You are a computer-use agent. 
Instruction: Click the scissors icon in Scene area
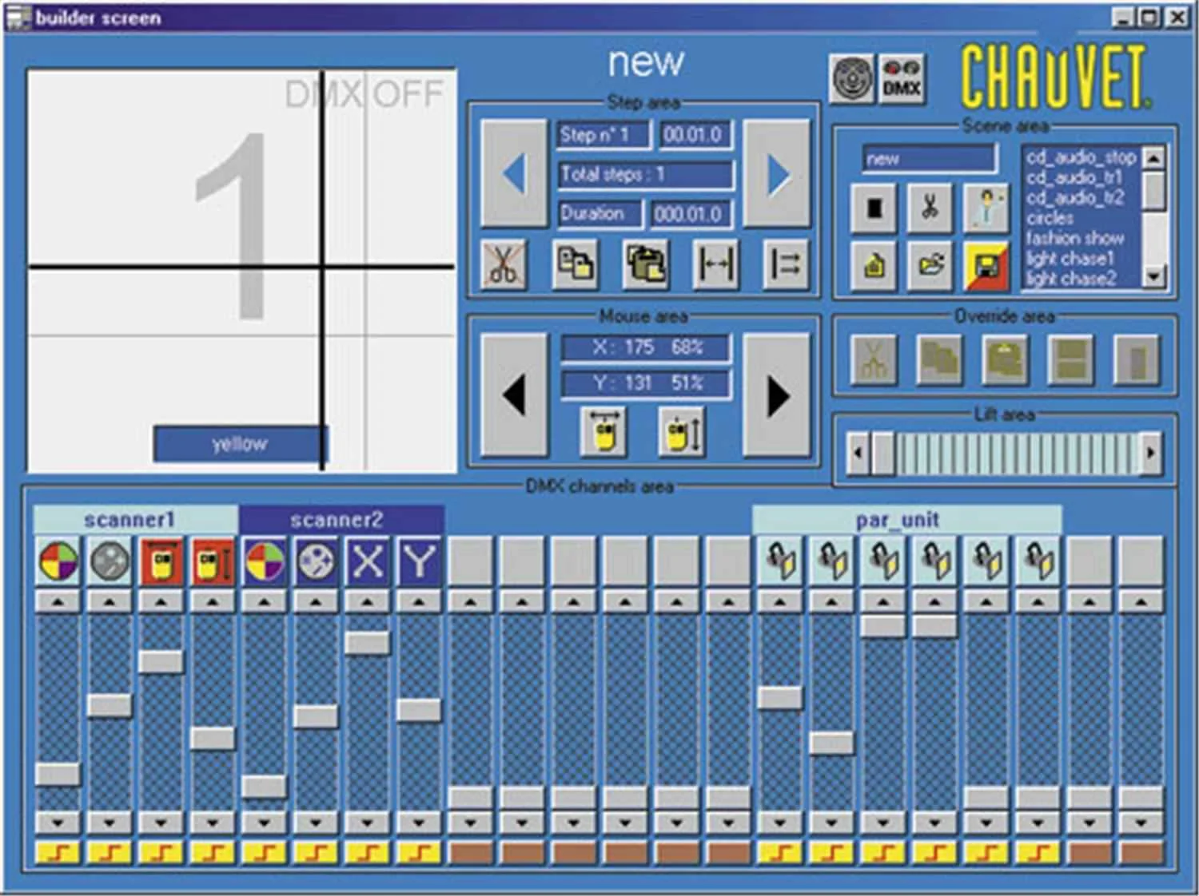[x=930, y=208]
